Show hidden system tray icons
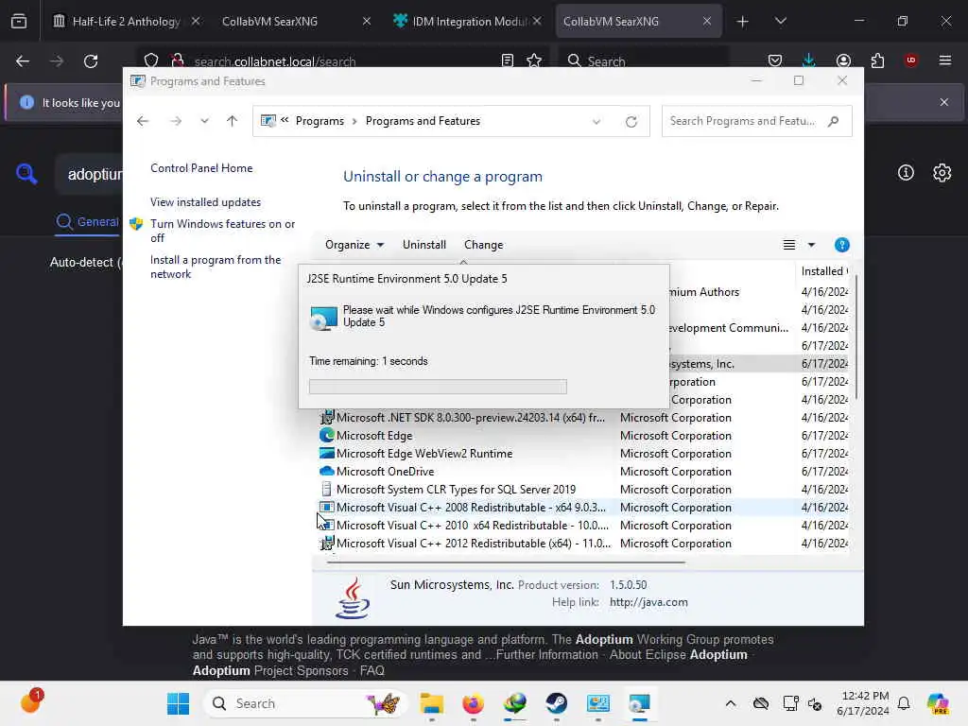The height and width of the screenshot is (726, 968). point(731,703)
